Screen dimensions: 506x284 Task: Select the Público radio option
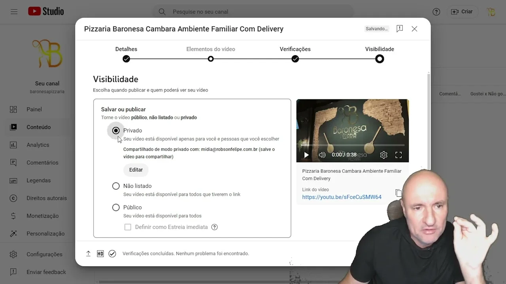116,207
